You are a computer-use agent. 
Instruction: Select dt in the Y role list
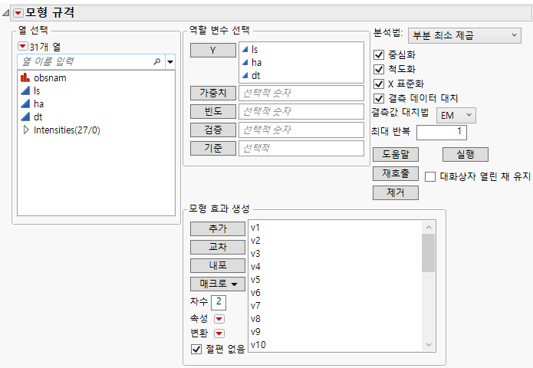pos(255,75)
